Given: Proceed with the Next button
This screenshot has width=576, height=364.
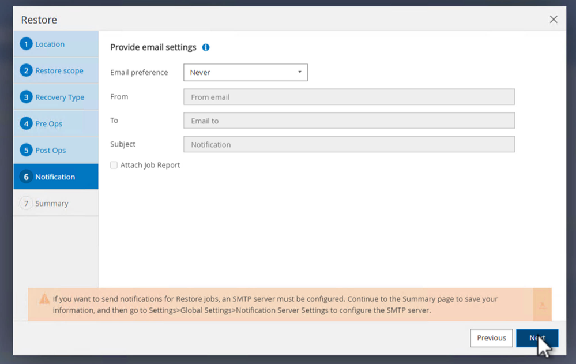Looking at the screenshot, I should pyautogui.click(x=537, y=338).
